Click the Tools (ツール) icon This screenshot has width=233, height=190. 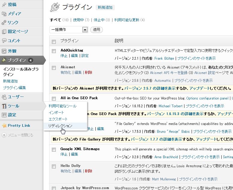[4, 106]
